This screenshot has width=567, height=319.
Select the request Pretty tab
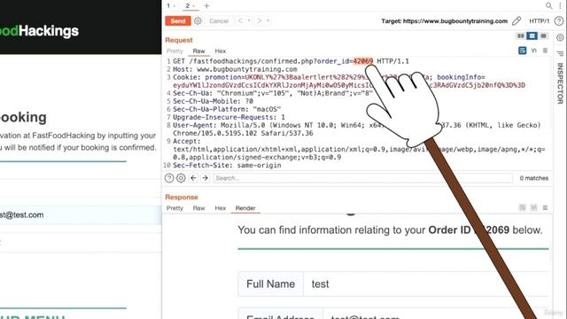(x=175, y=51)
